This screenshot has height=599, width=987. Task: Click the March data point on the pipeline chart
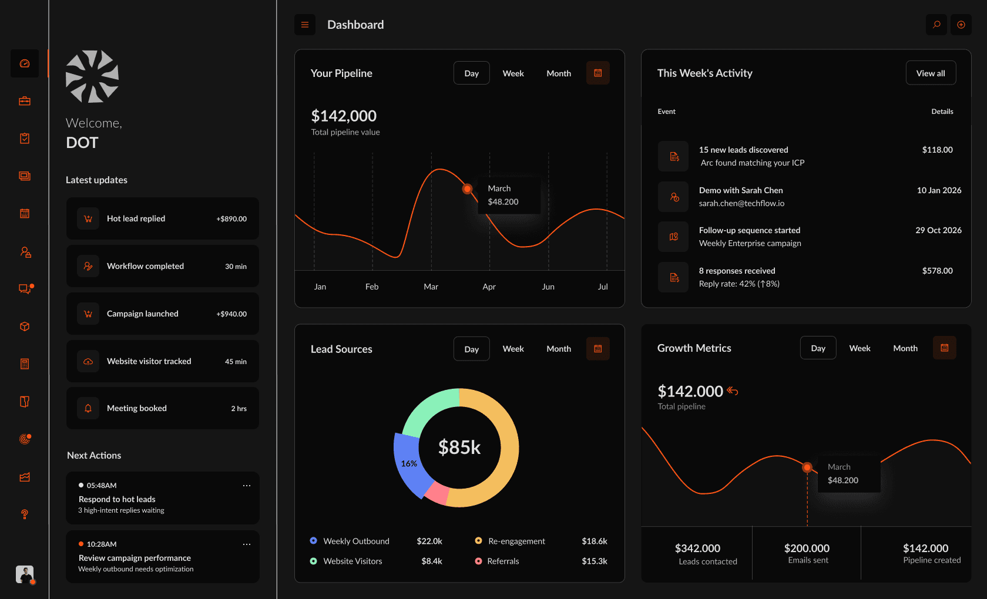[467, 189]
